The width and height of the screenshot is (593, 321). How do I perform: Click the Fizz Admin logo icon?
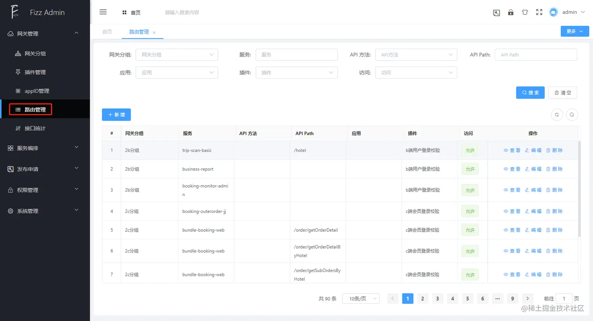point(15,12)
